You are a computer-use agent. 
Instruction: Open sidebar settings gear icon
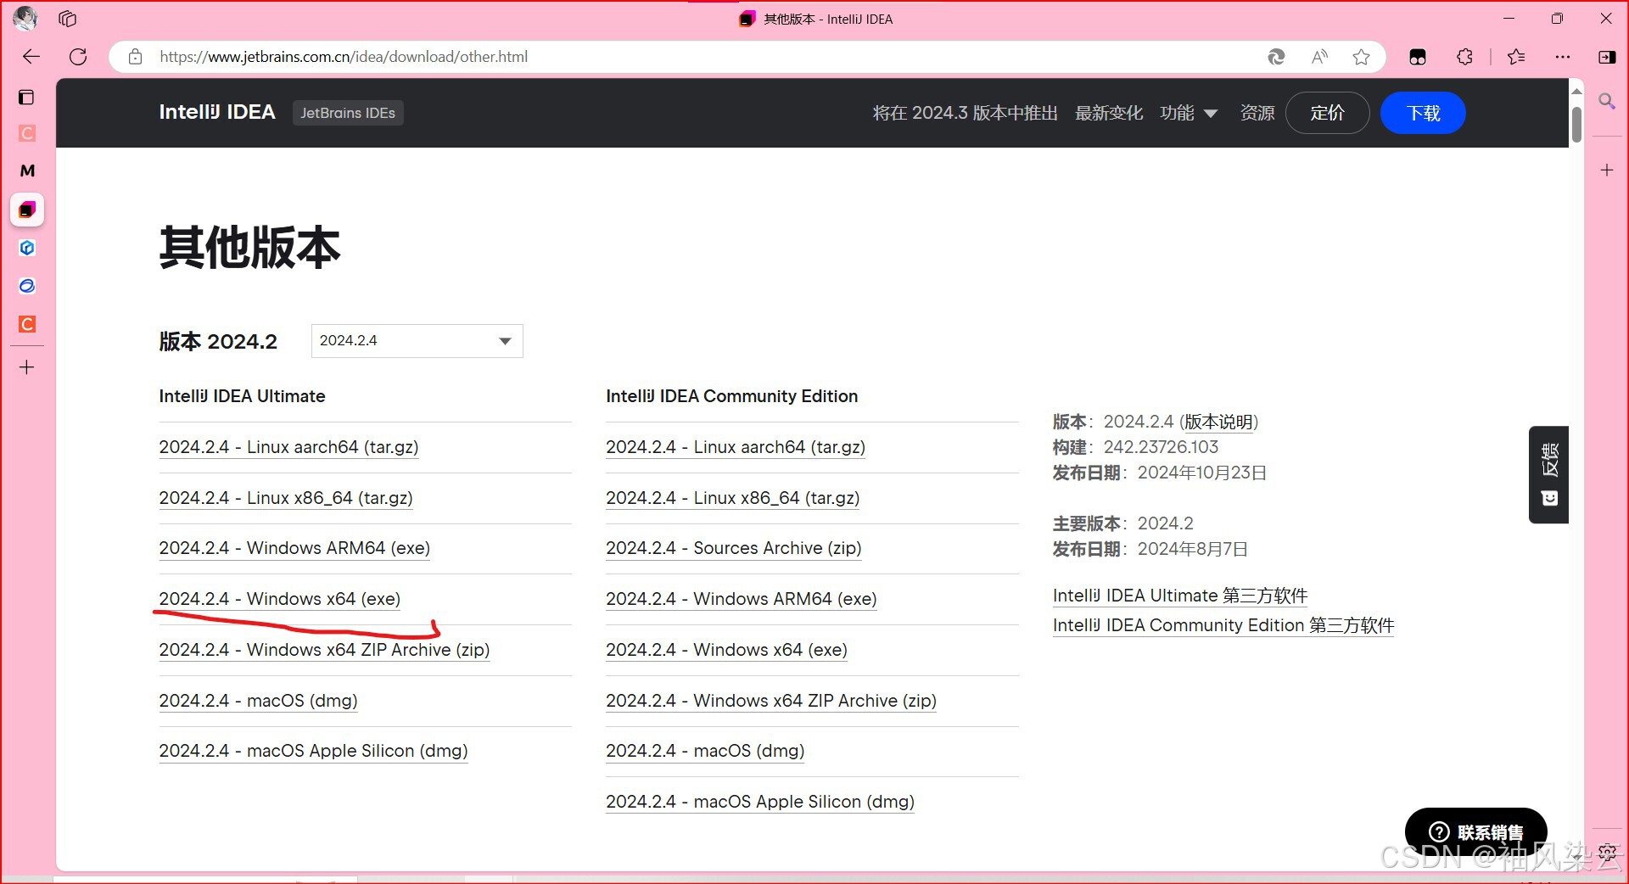[1607, 853]
